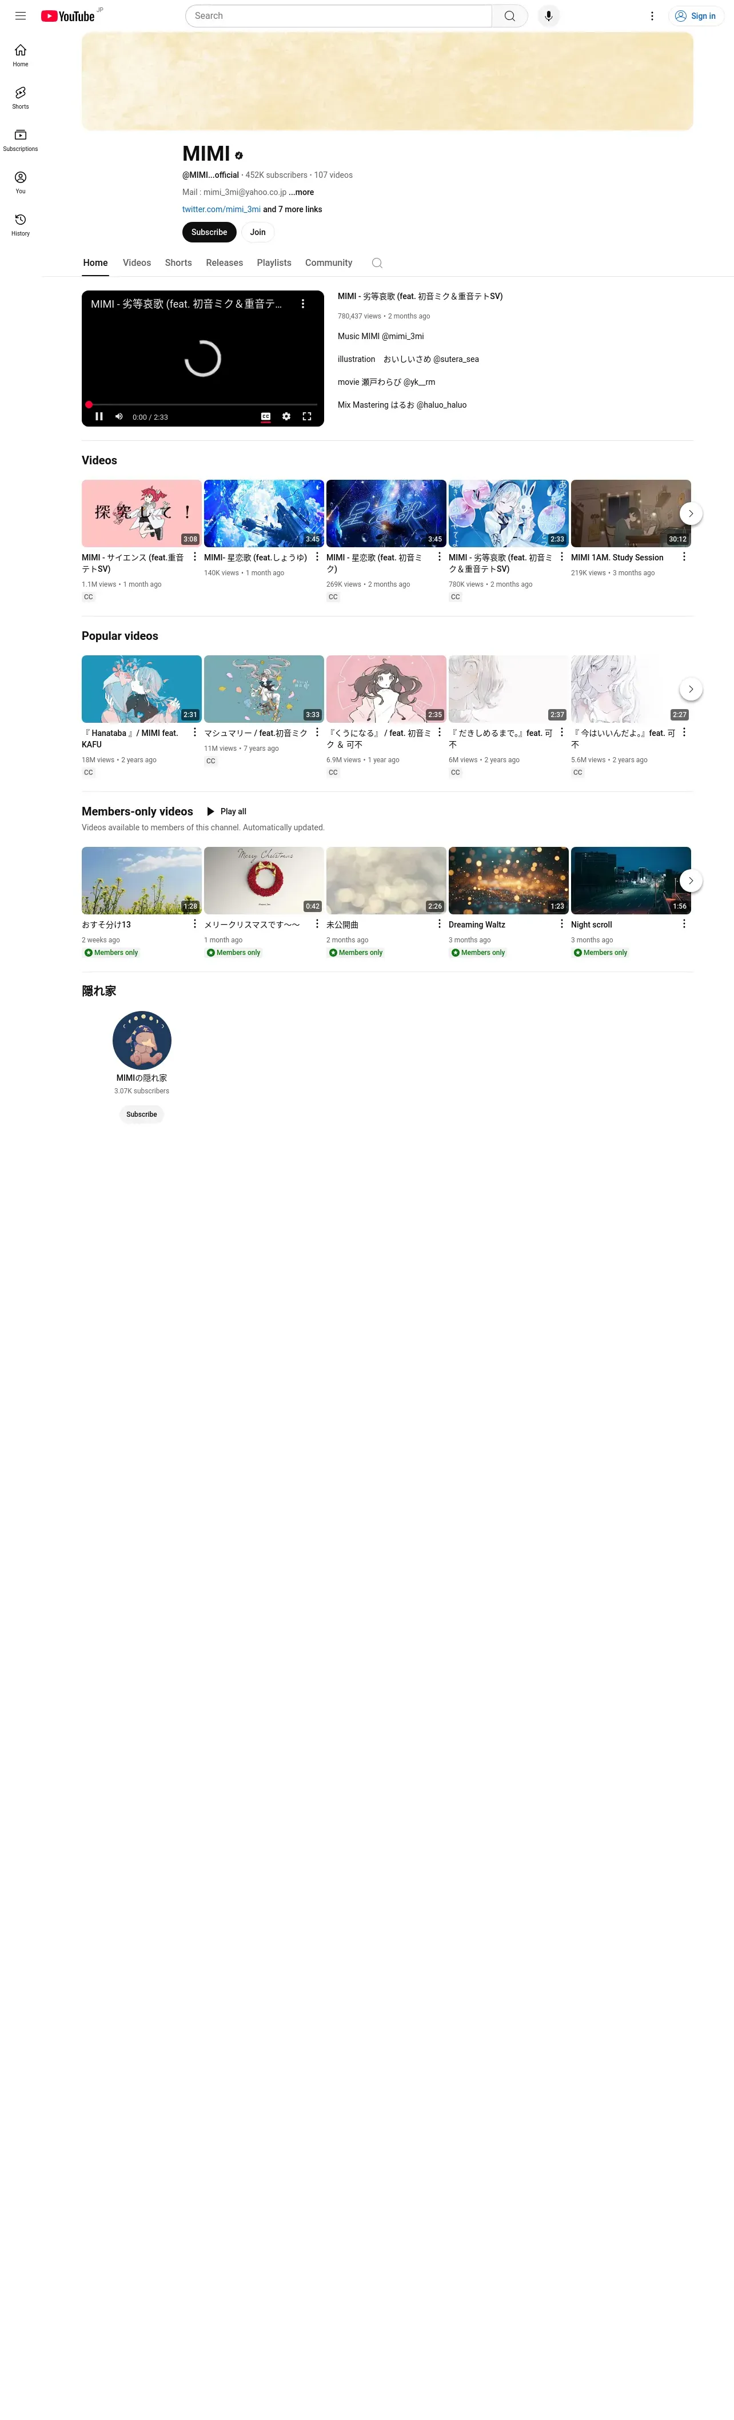
Task: Subscribe to MIMIの隠れ家 channel
Action: (142, 1114)
